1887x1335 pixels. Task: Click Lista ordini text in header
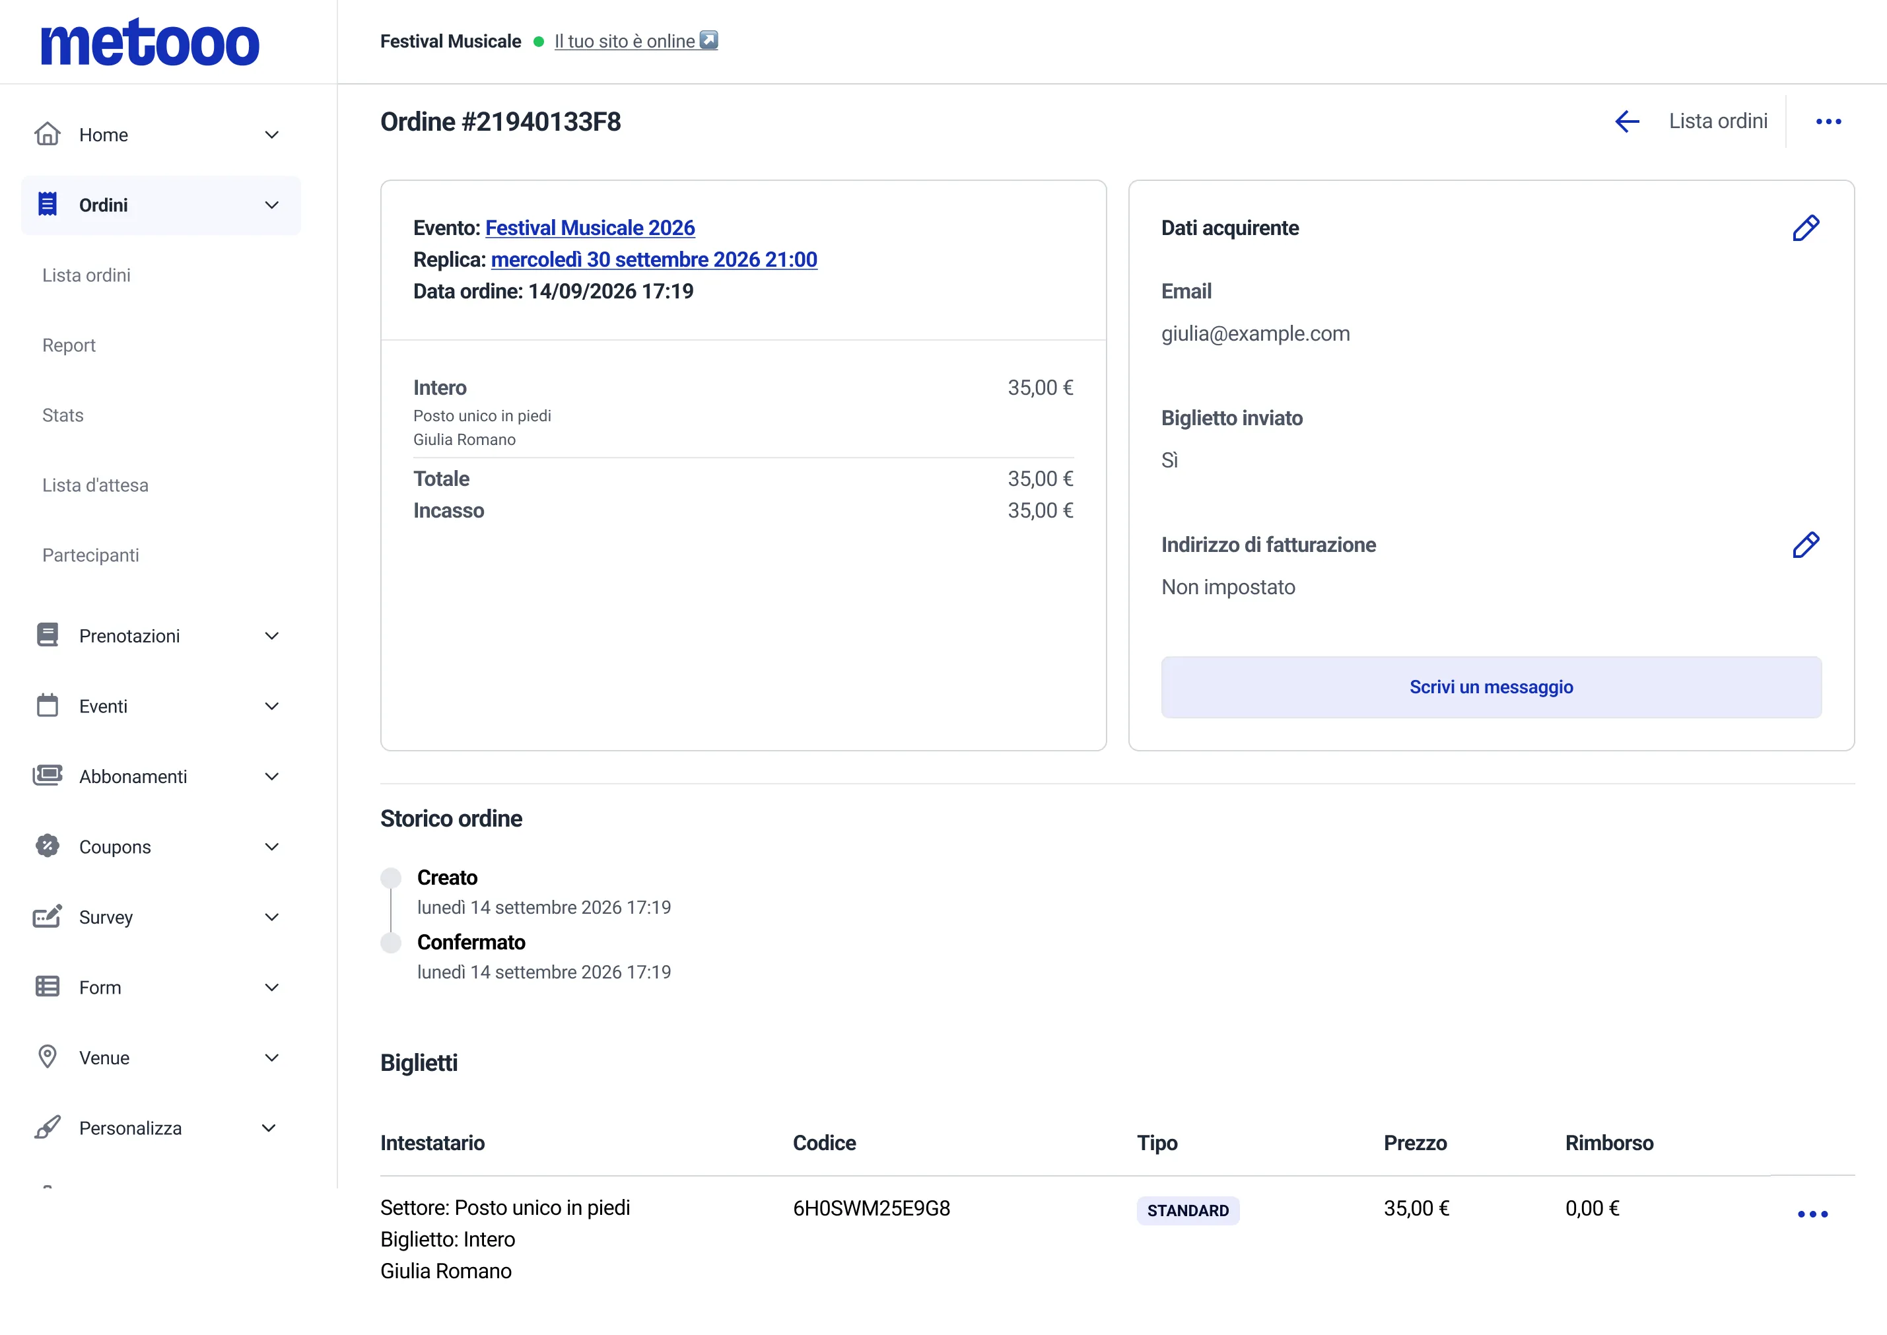(x=1718, y=121)
